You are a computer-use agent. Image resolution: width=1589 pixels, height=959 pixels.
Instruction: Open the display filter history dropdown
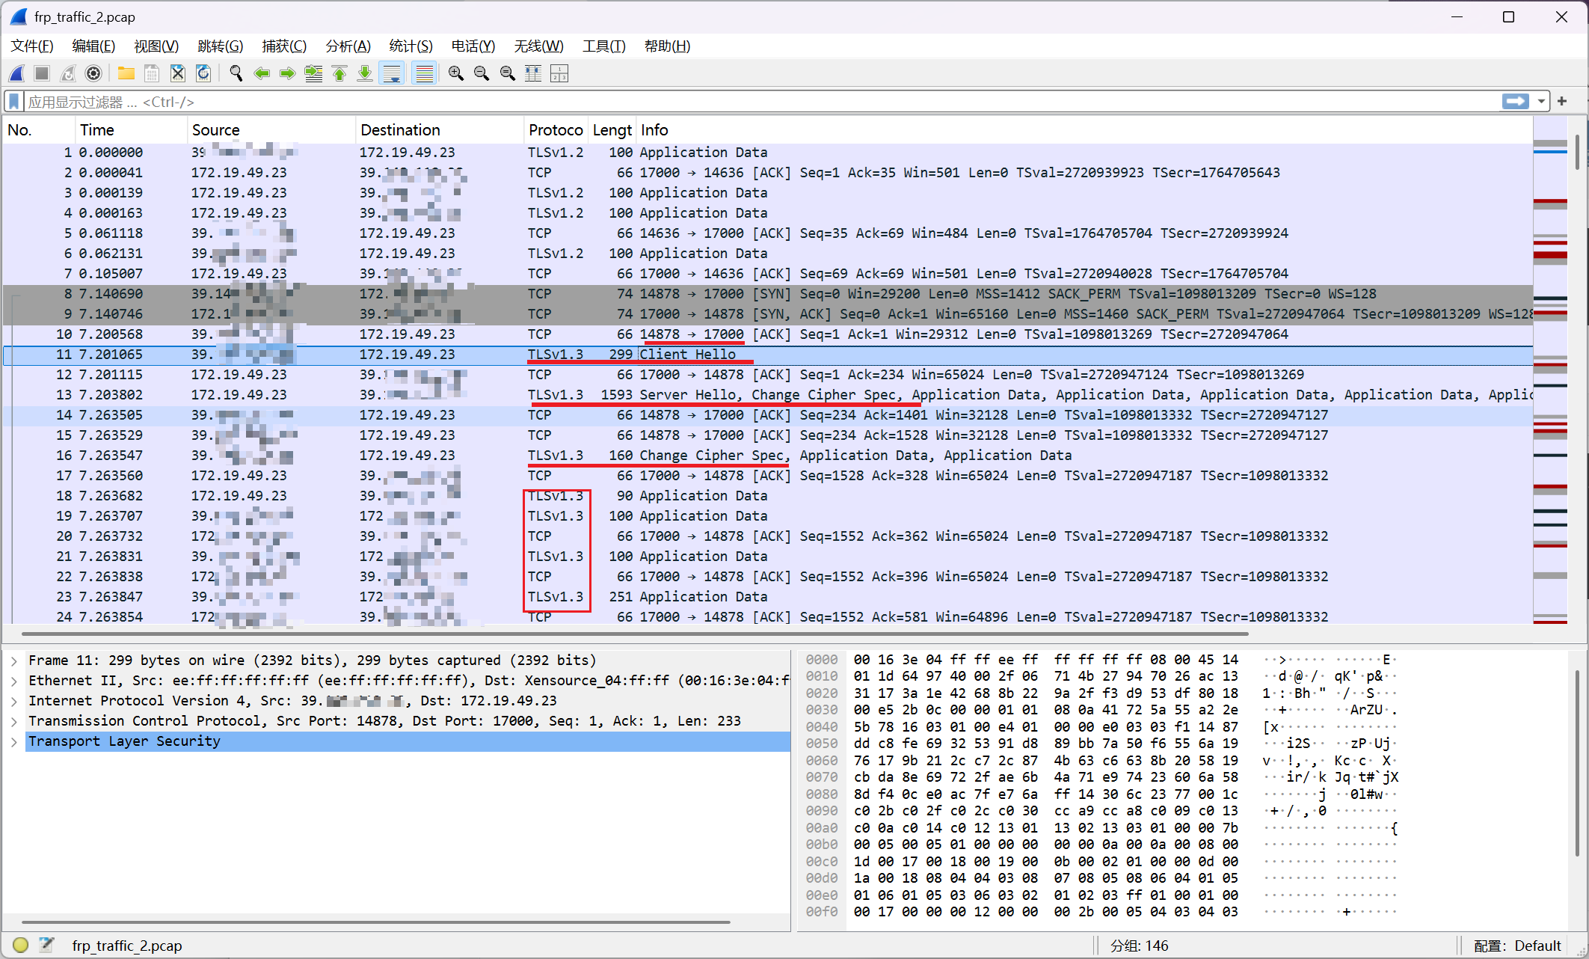(x=1541, y=101)
